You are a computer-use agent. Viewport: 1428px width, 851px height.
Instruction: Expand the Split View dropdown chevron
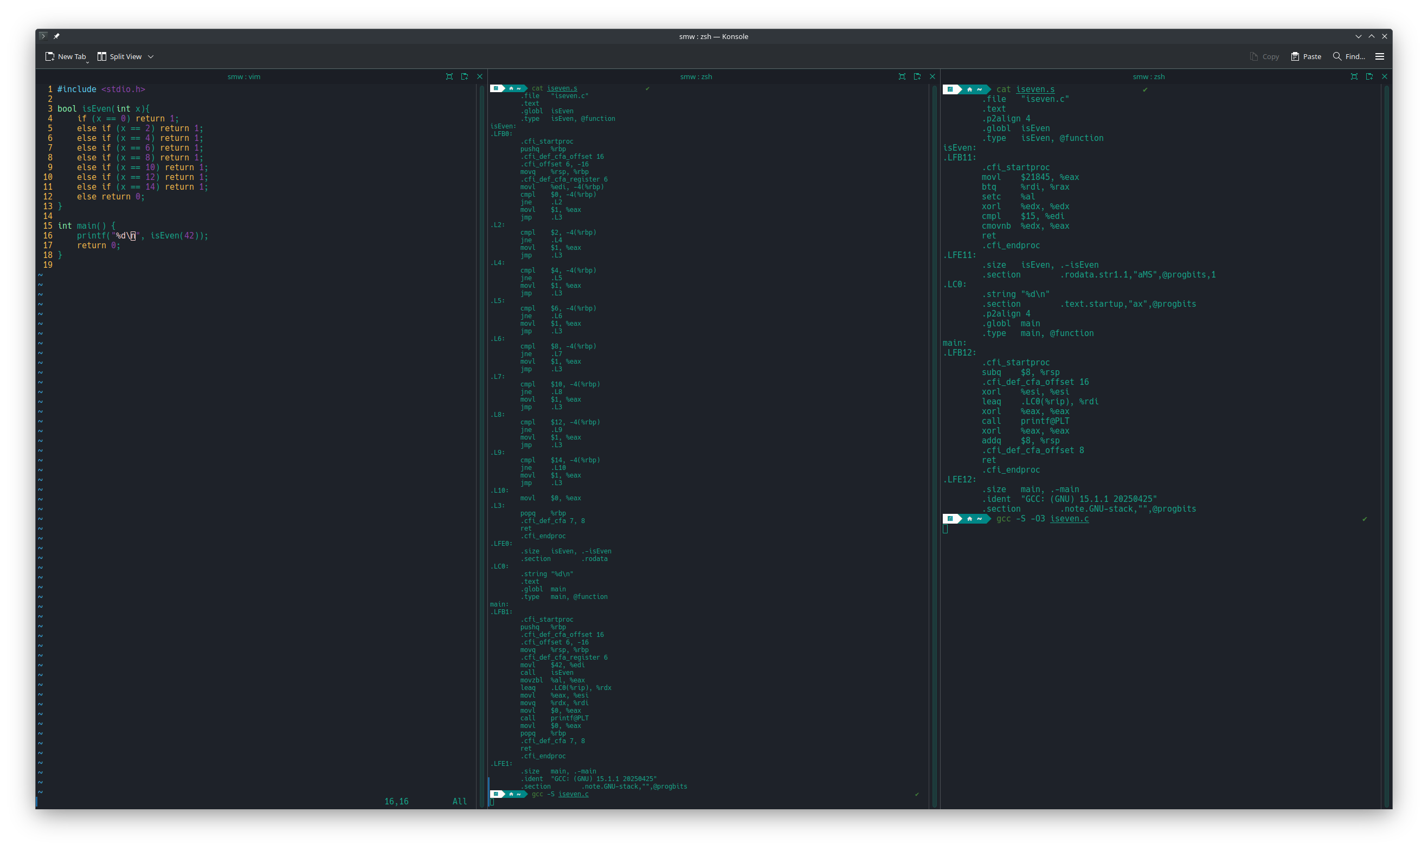[x=151, y=56]
